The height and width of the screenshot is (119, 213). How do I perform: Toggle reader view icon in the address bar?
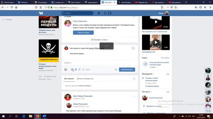click(162, 7)
